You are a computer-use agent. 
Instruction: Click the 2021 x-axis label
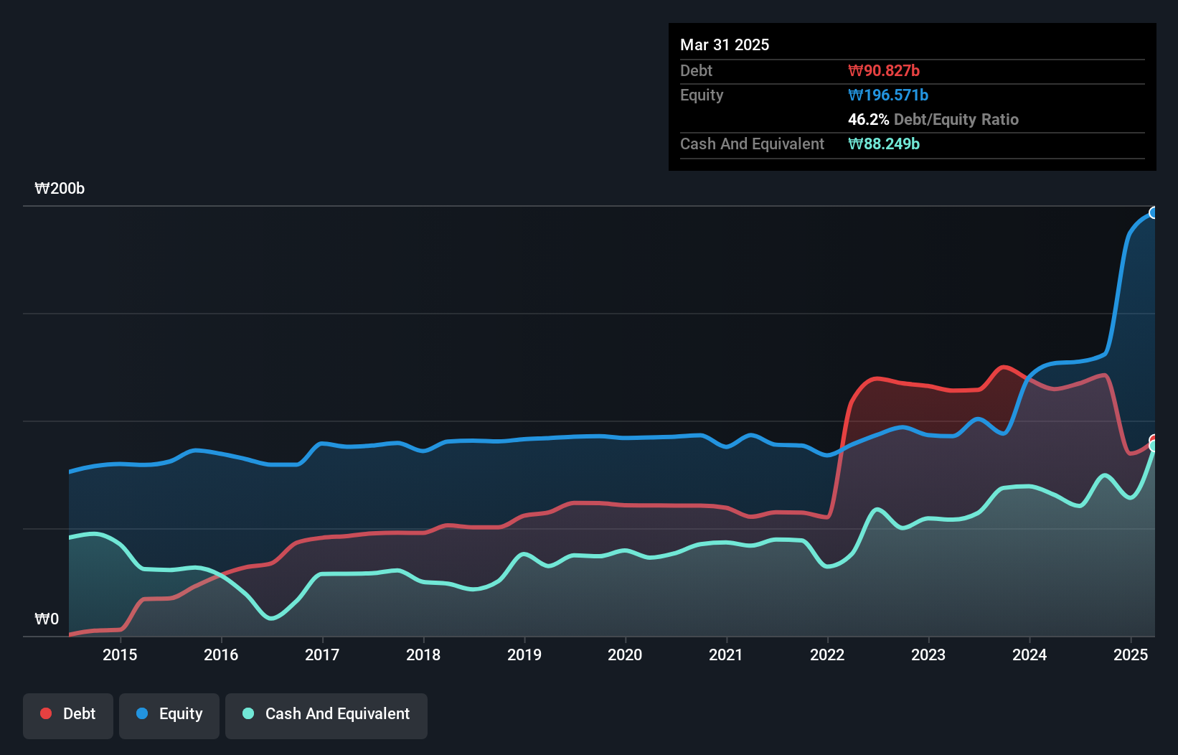point(726,655)
